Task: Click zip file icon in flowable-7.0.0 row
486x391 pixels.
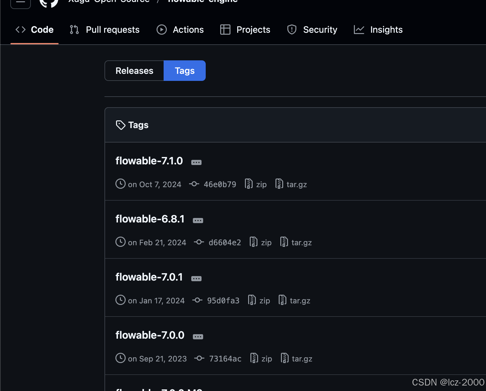Action: (254, 358)
